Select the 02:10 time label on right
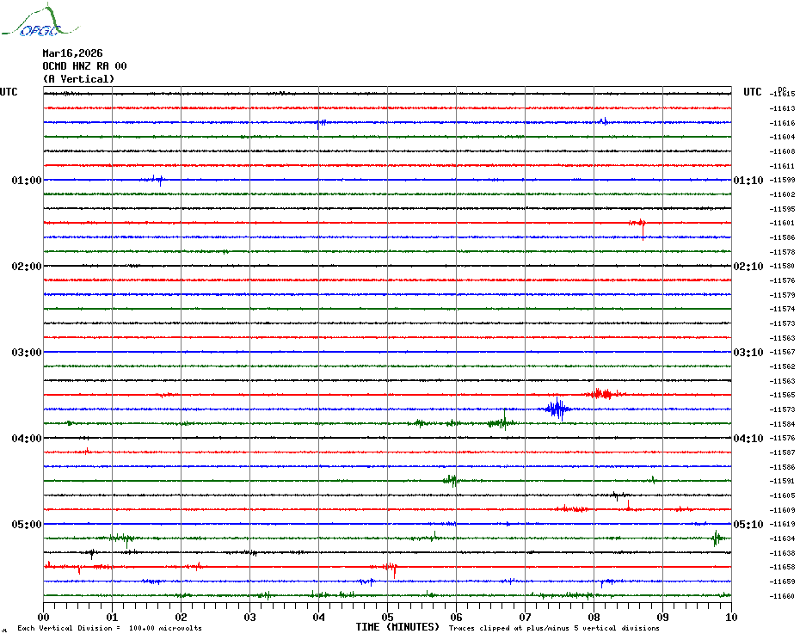Screen dimensions: 800x640 [x=747, y=267]
